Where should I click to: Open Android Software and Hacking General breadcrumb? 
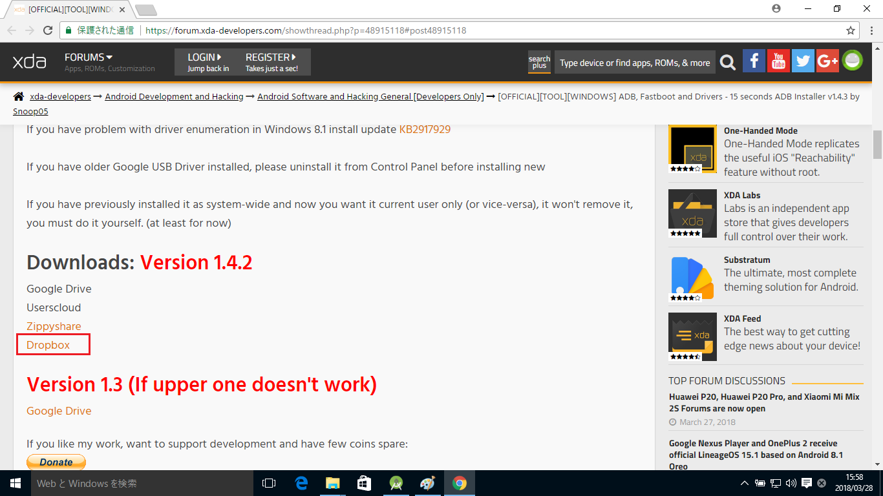(370, 96)
